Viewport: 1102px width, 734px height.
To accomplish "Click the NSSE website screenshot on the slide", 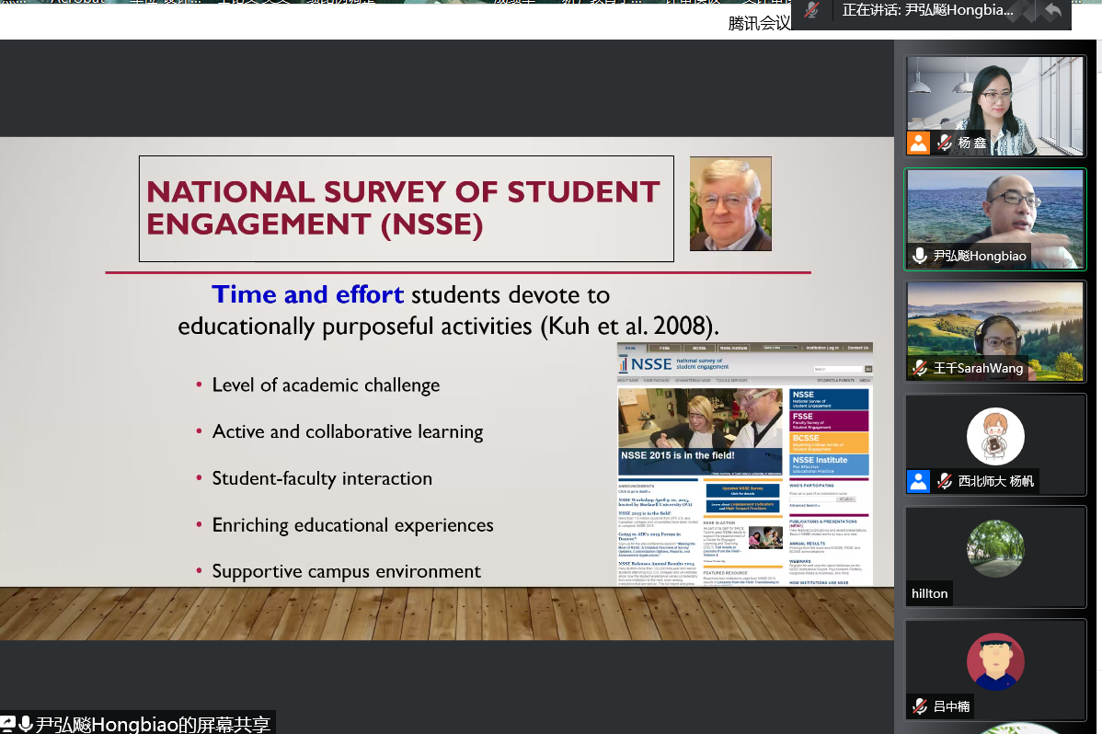I will [x=744, y=464].
